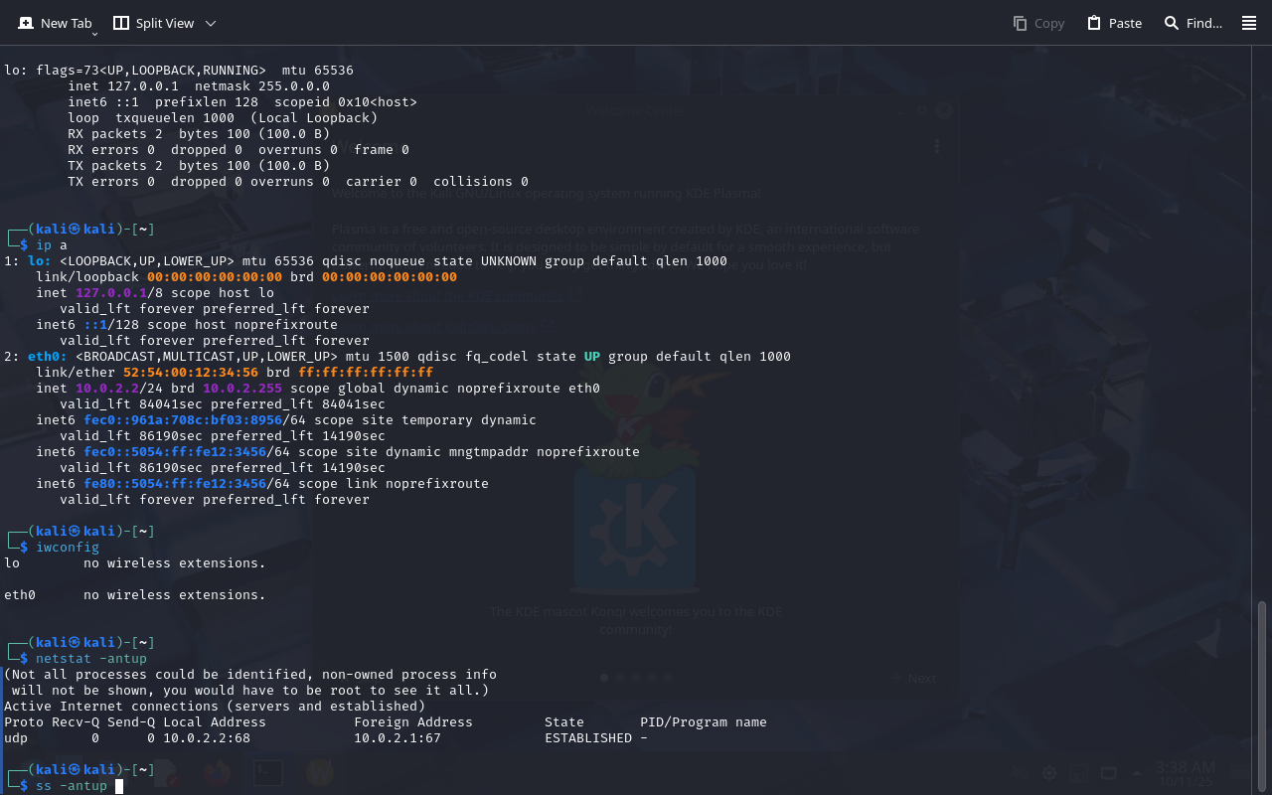Click the Copy icon in toolbar
Viewport: 1272px width, 795px height.
point(1020,23)
